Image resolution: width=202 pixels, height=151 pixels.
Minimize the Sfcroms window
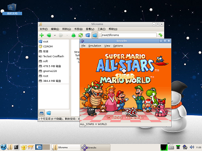tap(154, 24)
